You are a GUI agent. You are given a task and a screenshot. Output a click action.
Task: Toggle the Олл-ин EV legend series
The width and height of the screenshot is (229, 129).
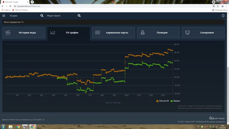pos(163,101)
